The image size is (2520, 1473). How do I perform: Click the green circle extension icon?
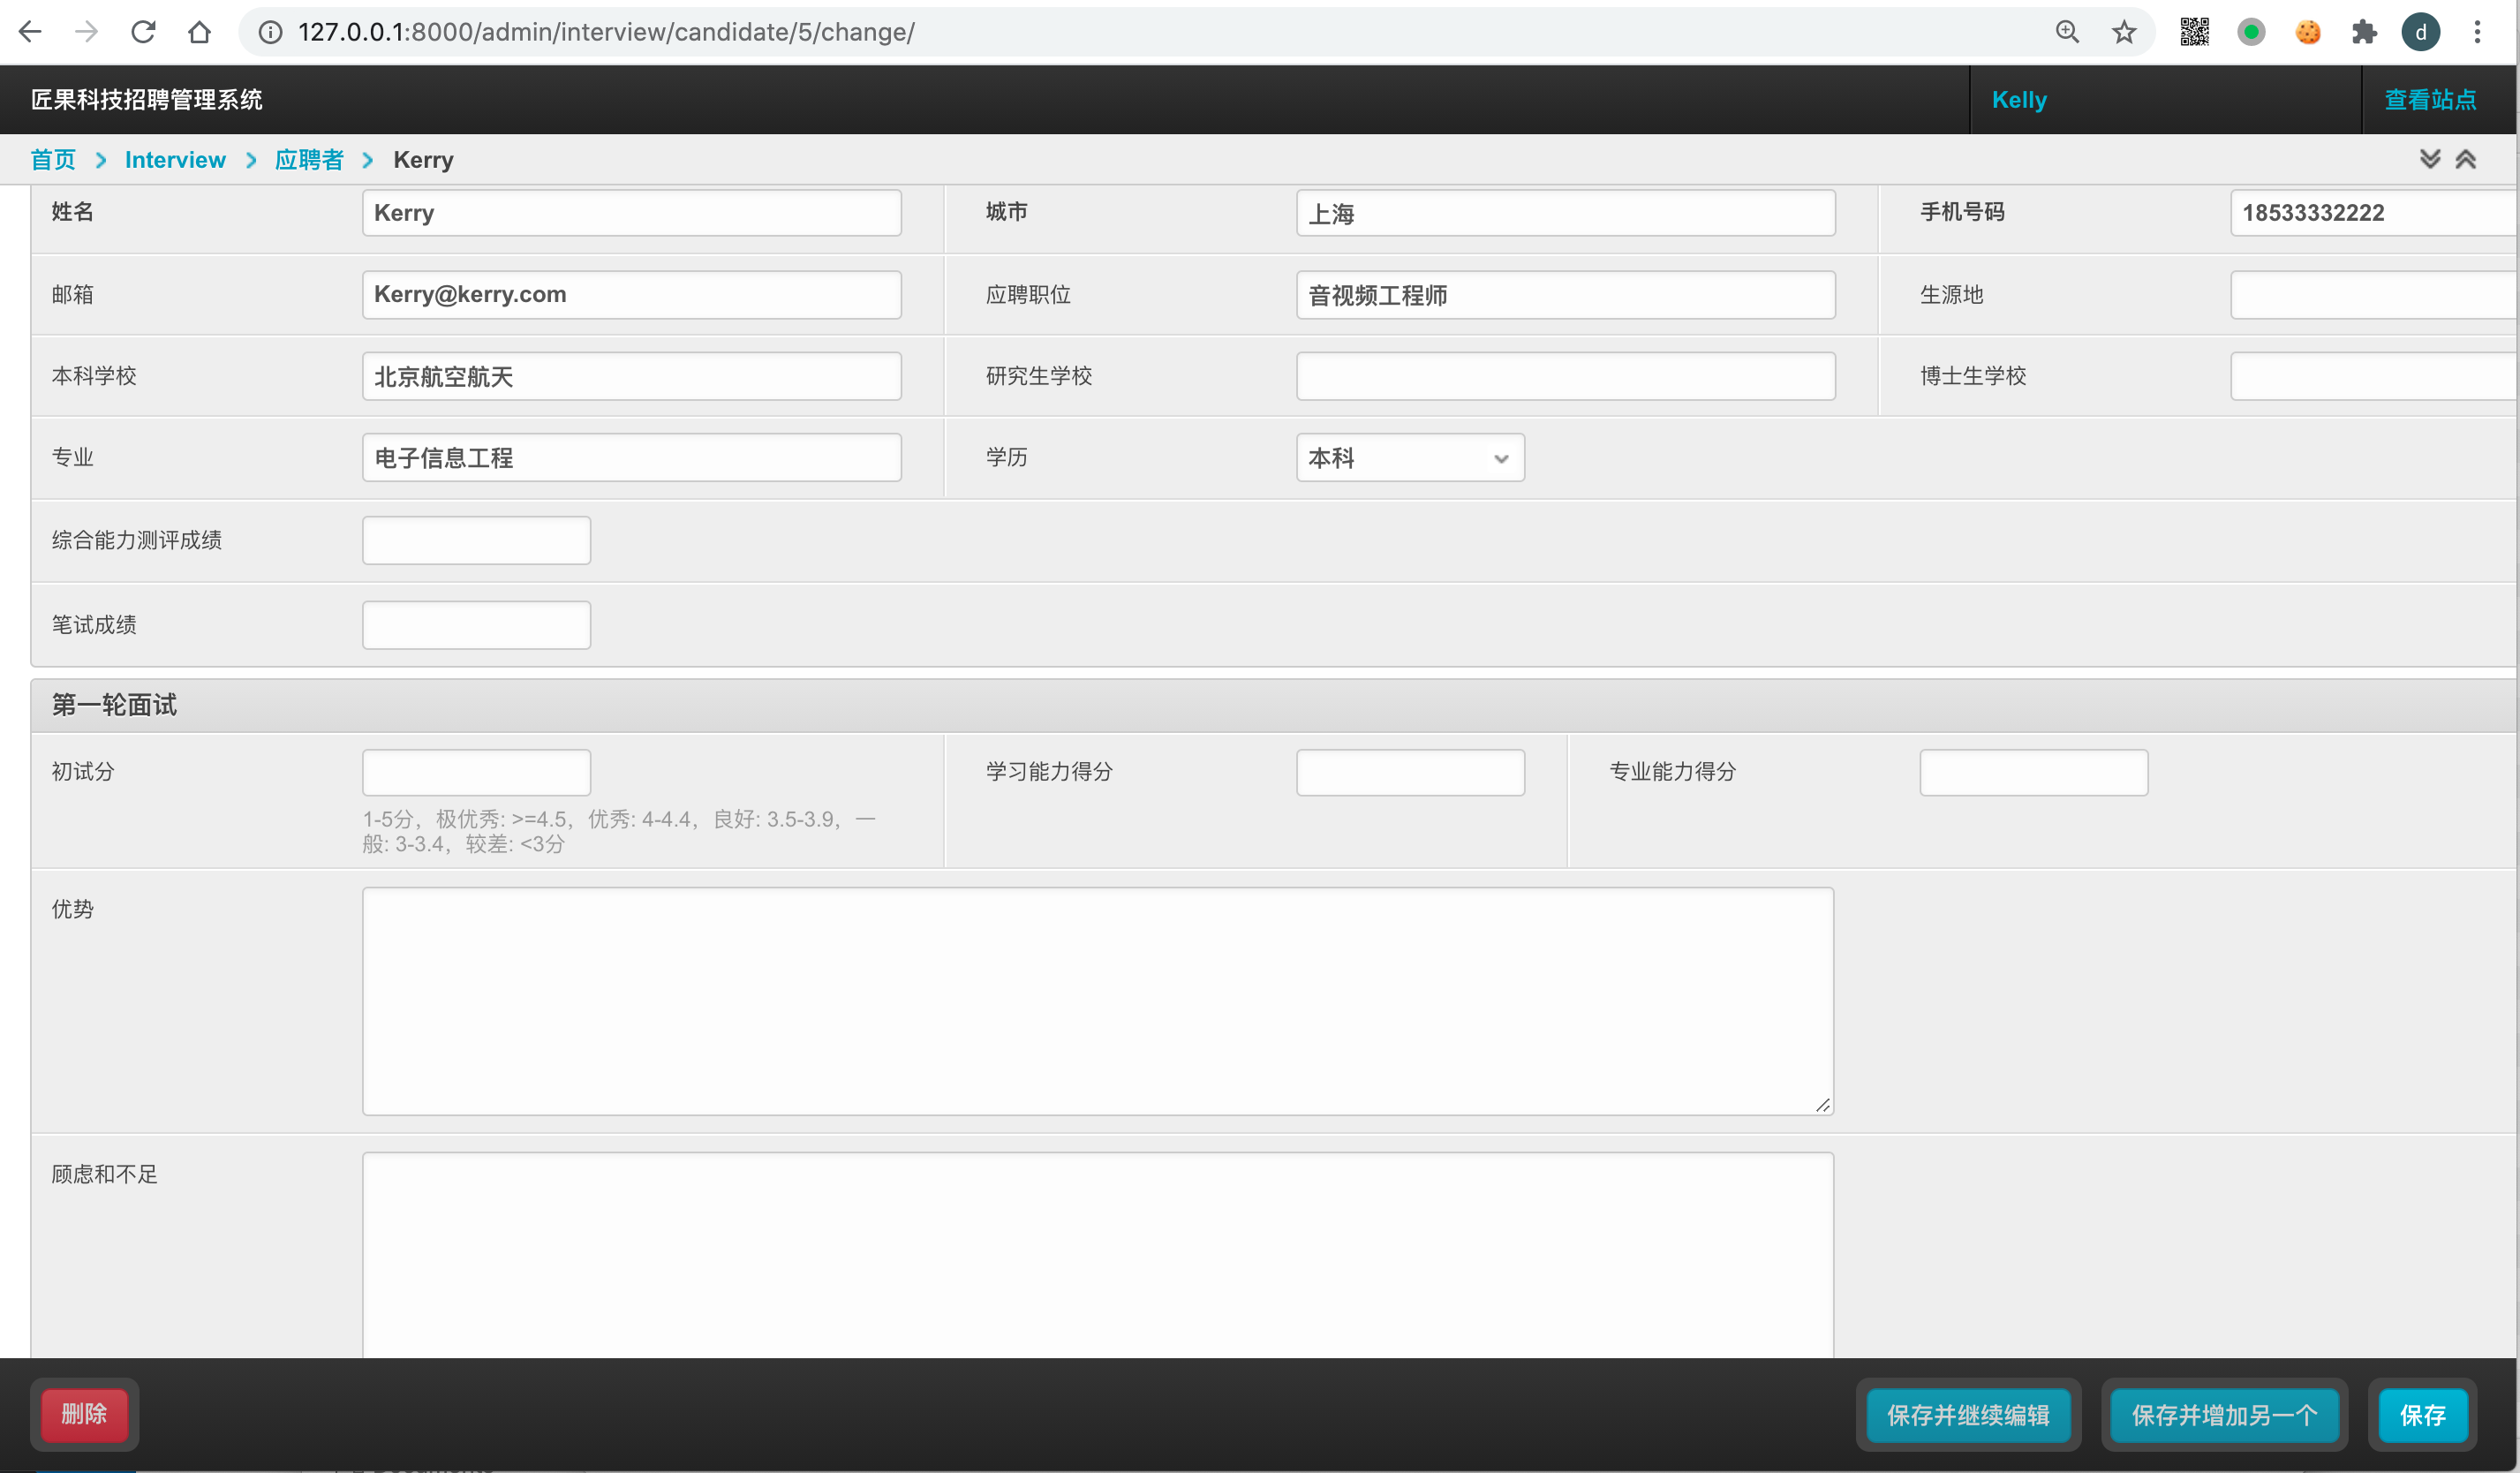(x=2251, y=32)
